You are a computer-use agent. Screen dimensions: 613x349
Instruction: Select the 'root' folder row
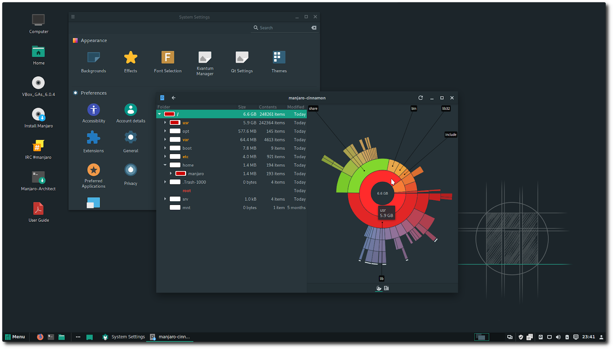[x=231, y=190]
